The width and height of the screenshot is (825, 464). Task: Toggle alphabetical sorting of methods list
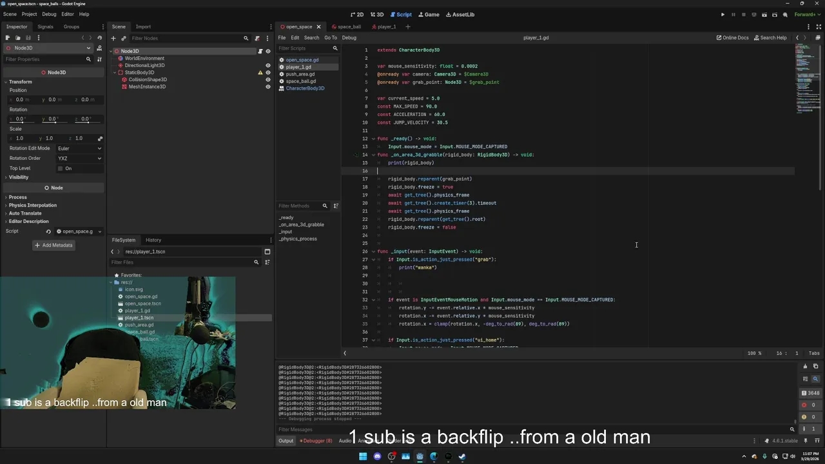[335, 206]
